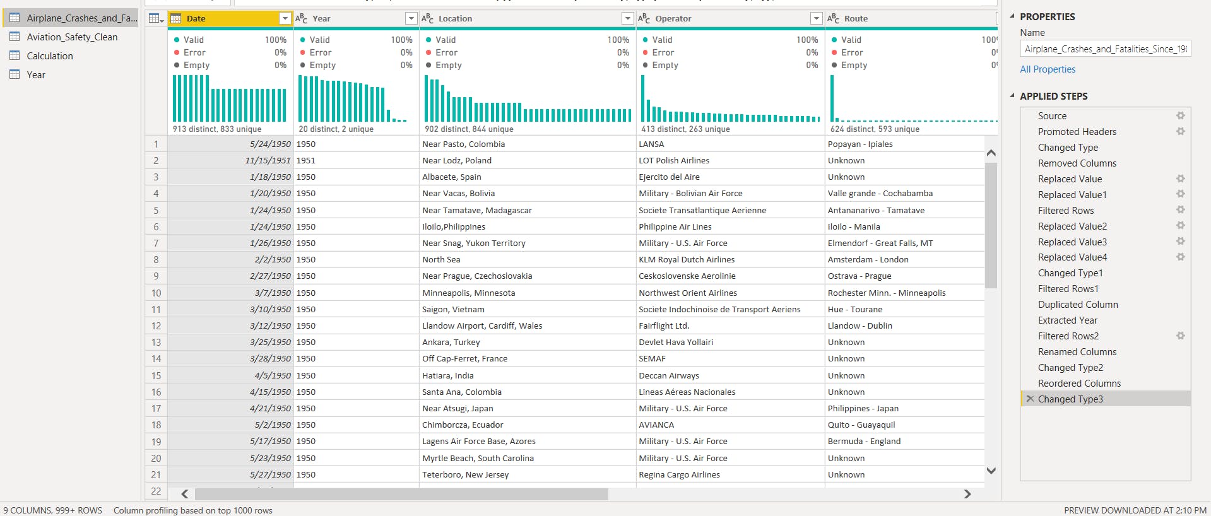Screen dimensions: 1211x516
Task: Open the table menu icon at grid corner
Action: click(156, 18)
